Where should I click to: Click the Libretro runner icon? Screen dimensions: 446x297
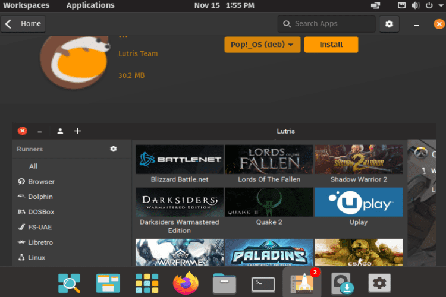tap(21, 242)
